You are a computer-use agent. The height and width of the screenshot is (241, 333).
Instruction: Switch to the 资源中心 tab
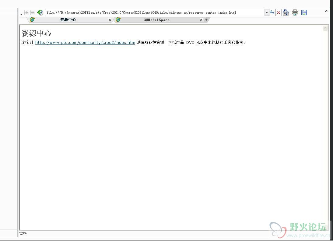tap(68, 20)
